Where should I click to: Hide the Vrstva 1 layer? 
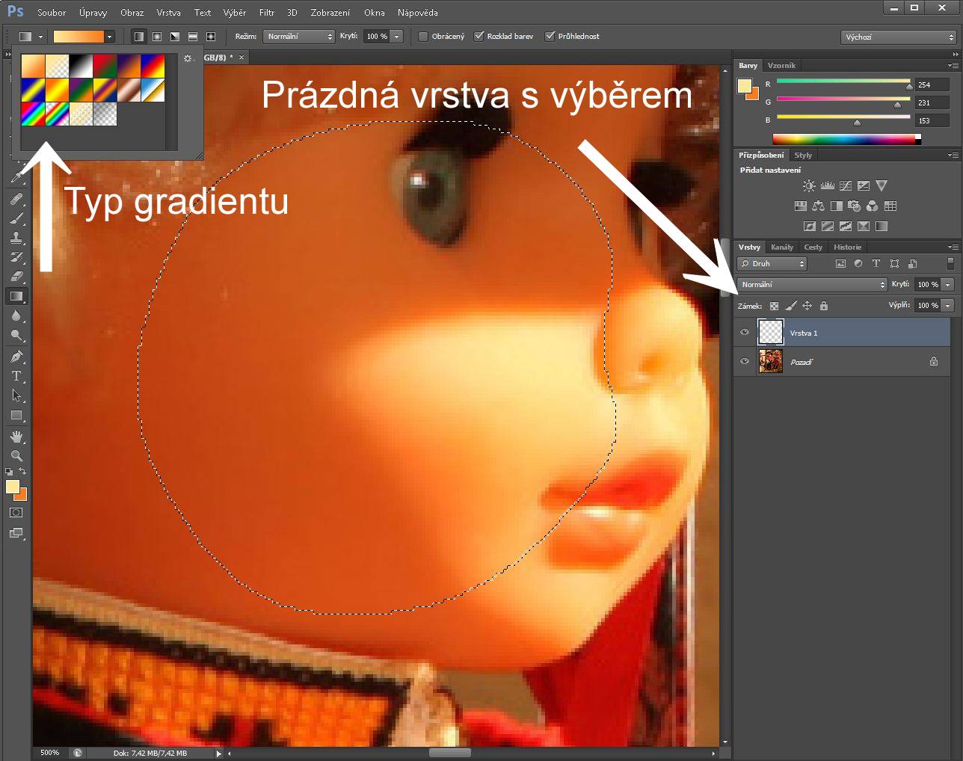tap(744, 333)
